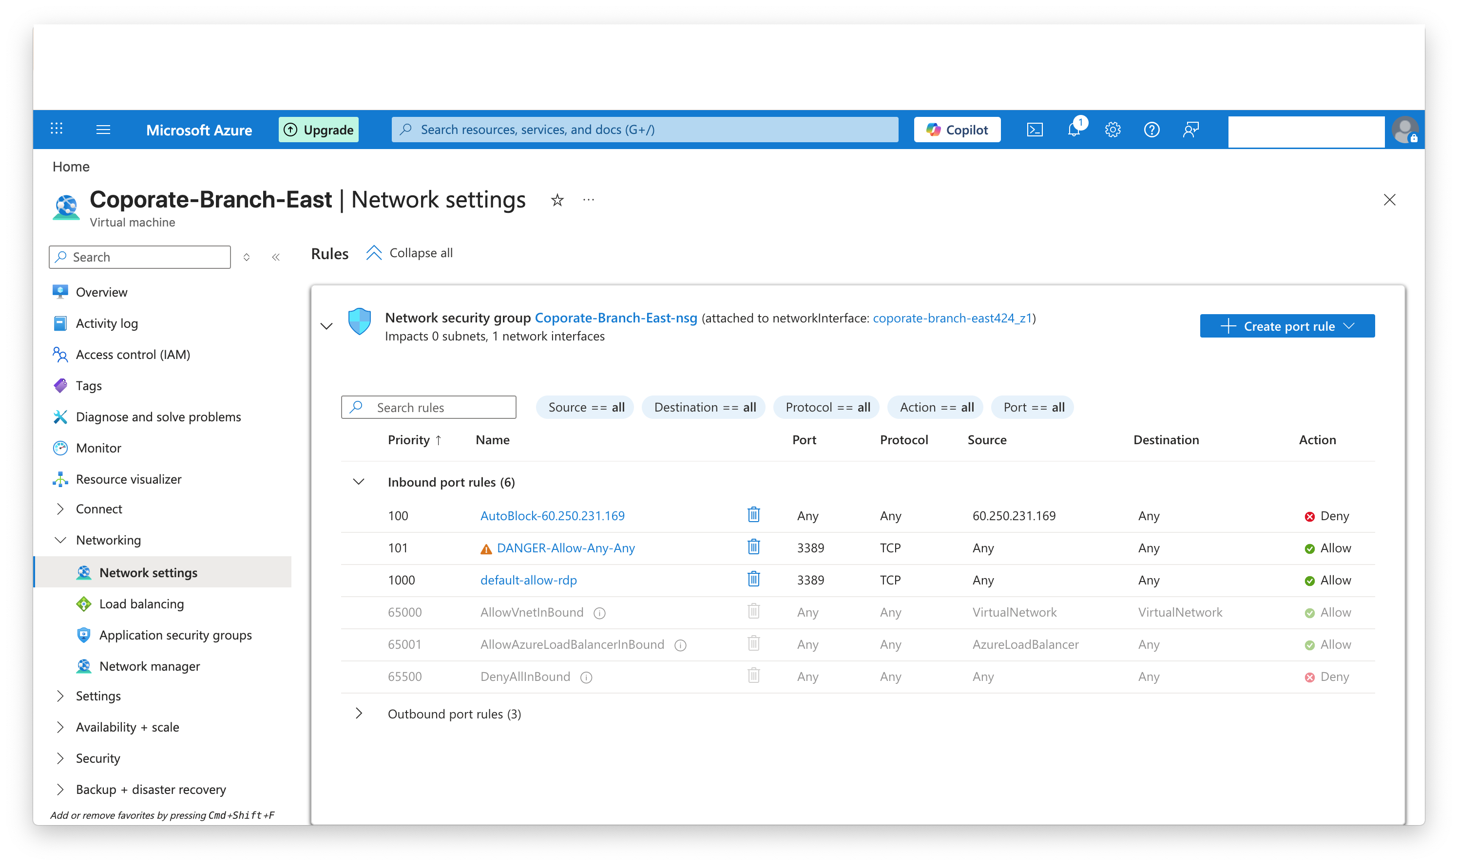1458x866 pixels.
Task: Open Load balancing in the sidebar
Action: [141, 604]
